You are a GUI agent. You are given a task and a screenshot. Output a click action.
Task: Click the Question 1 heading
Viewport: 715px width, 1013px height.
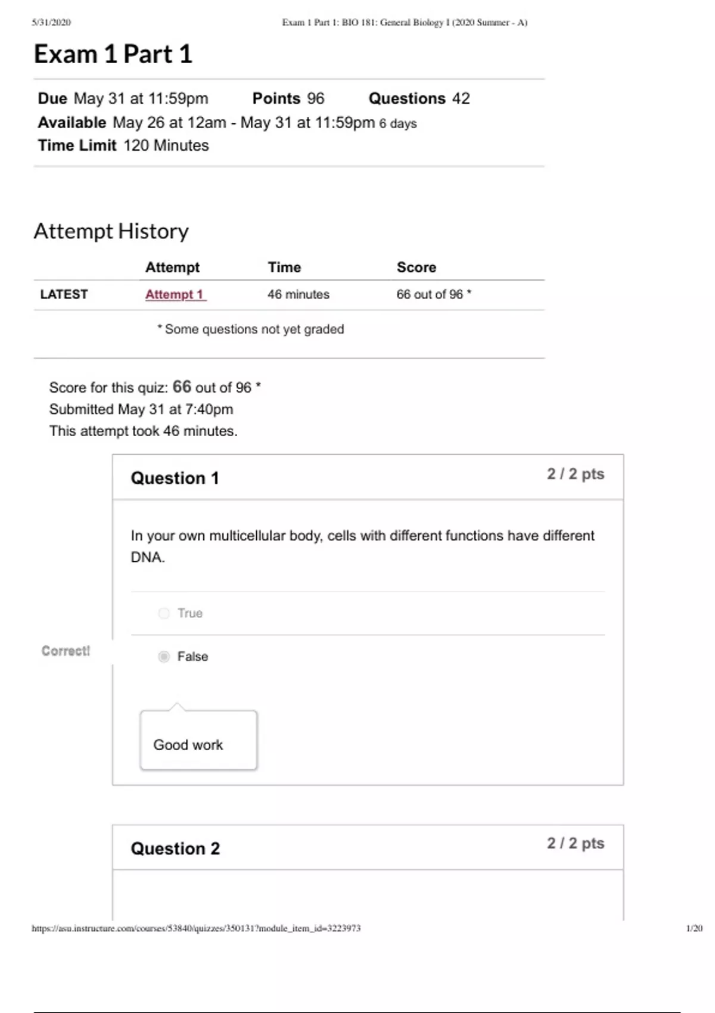pos(175,478)
